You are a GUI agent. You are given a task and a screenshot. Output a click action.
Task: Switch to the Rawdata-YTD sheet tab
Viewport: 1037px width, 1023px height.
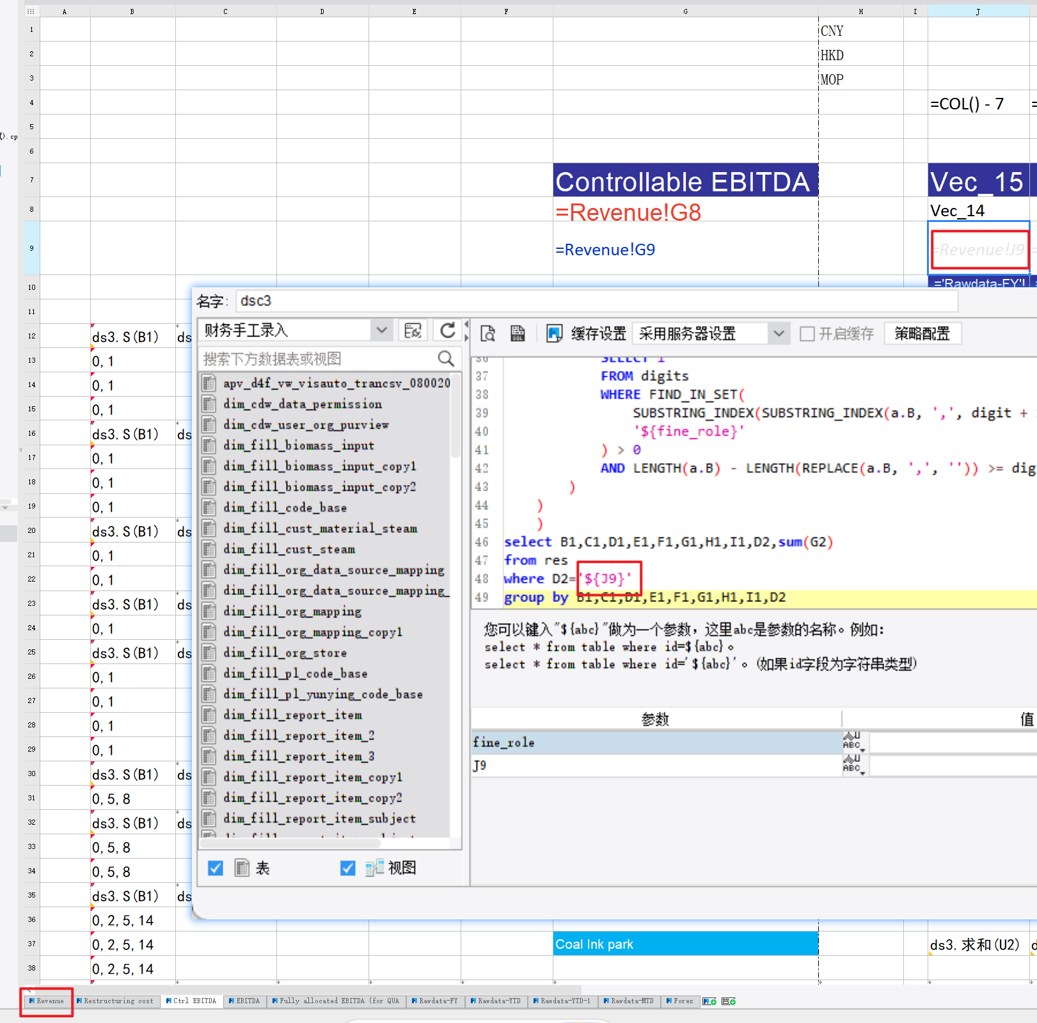496,1001
